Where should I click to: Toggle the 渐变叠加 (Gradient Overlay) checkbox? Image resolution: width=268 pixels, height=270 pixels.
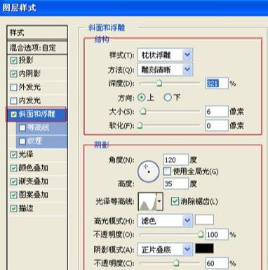(x=14, y=181)
